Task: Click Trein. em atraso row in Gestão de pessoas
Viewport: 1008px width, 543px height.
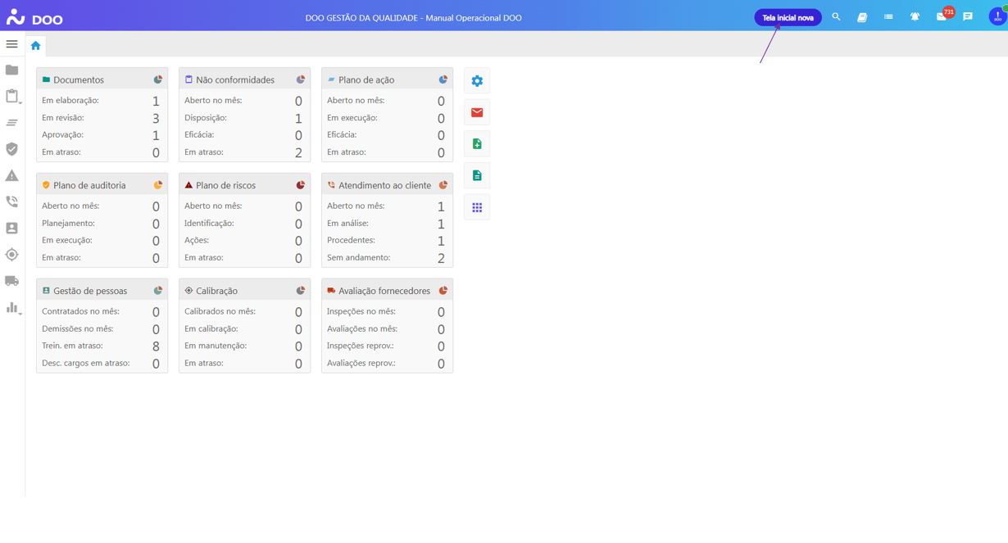Action: (101, 346)
